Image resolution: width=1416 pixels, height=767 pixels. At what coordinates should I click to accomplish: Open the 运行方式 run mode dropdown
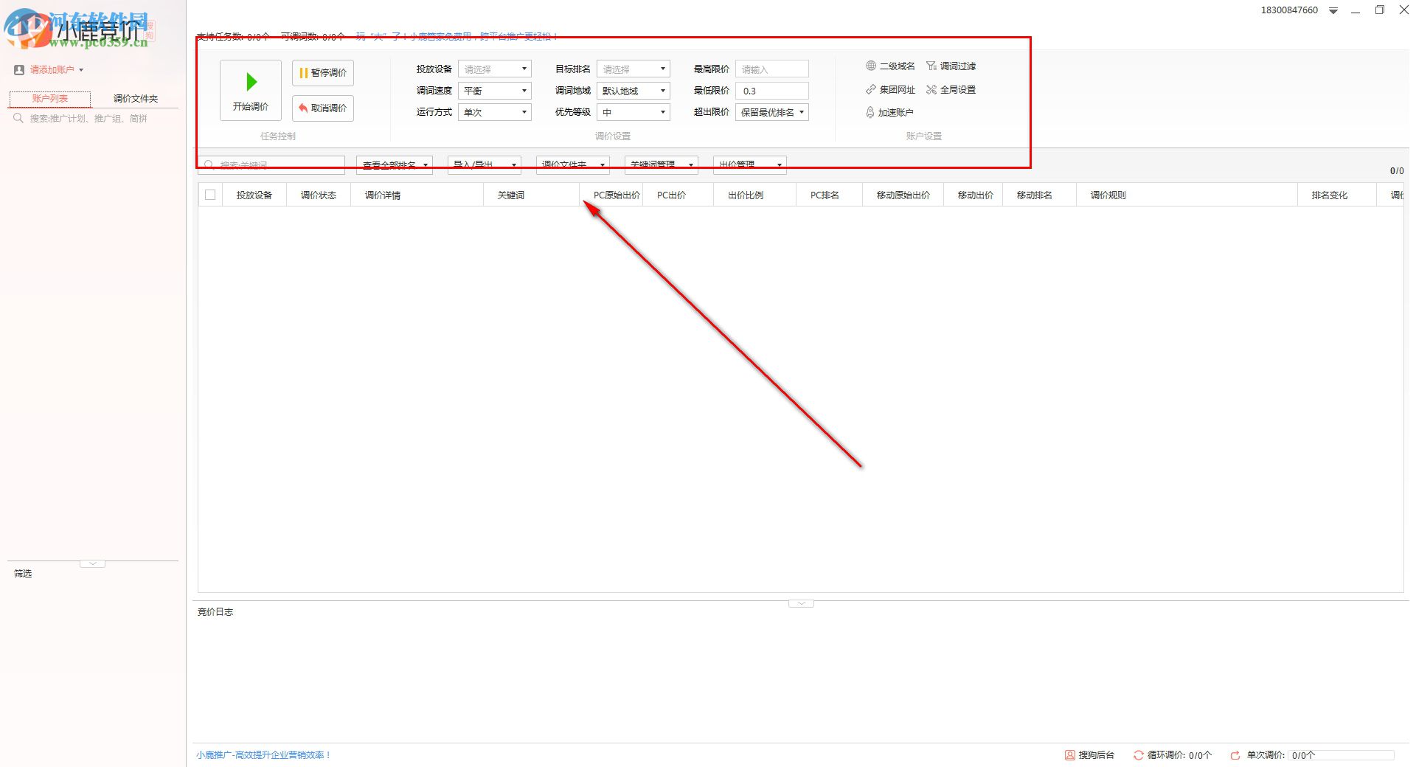[x=495, y=112]
